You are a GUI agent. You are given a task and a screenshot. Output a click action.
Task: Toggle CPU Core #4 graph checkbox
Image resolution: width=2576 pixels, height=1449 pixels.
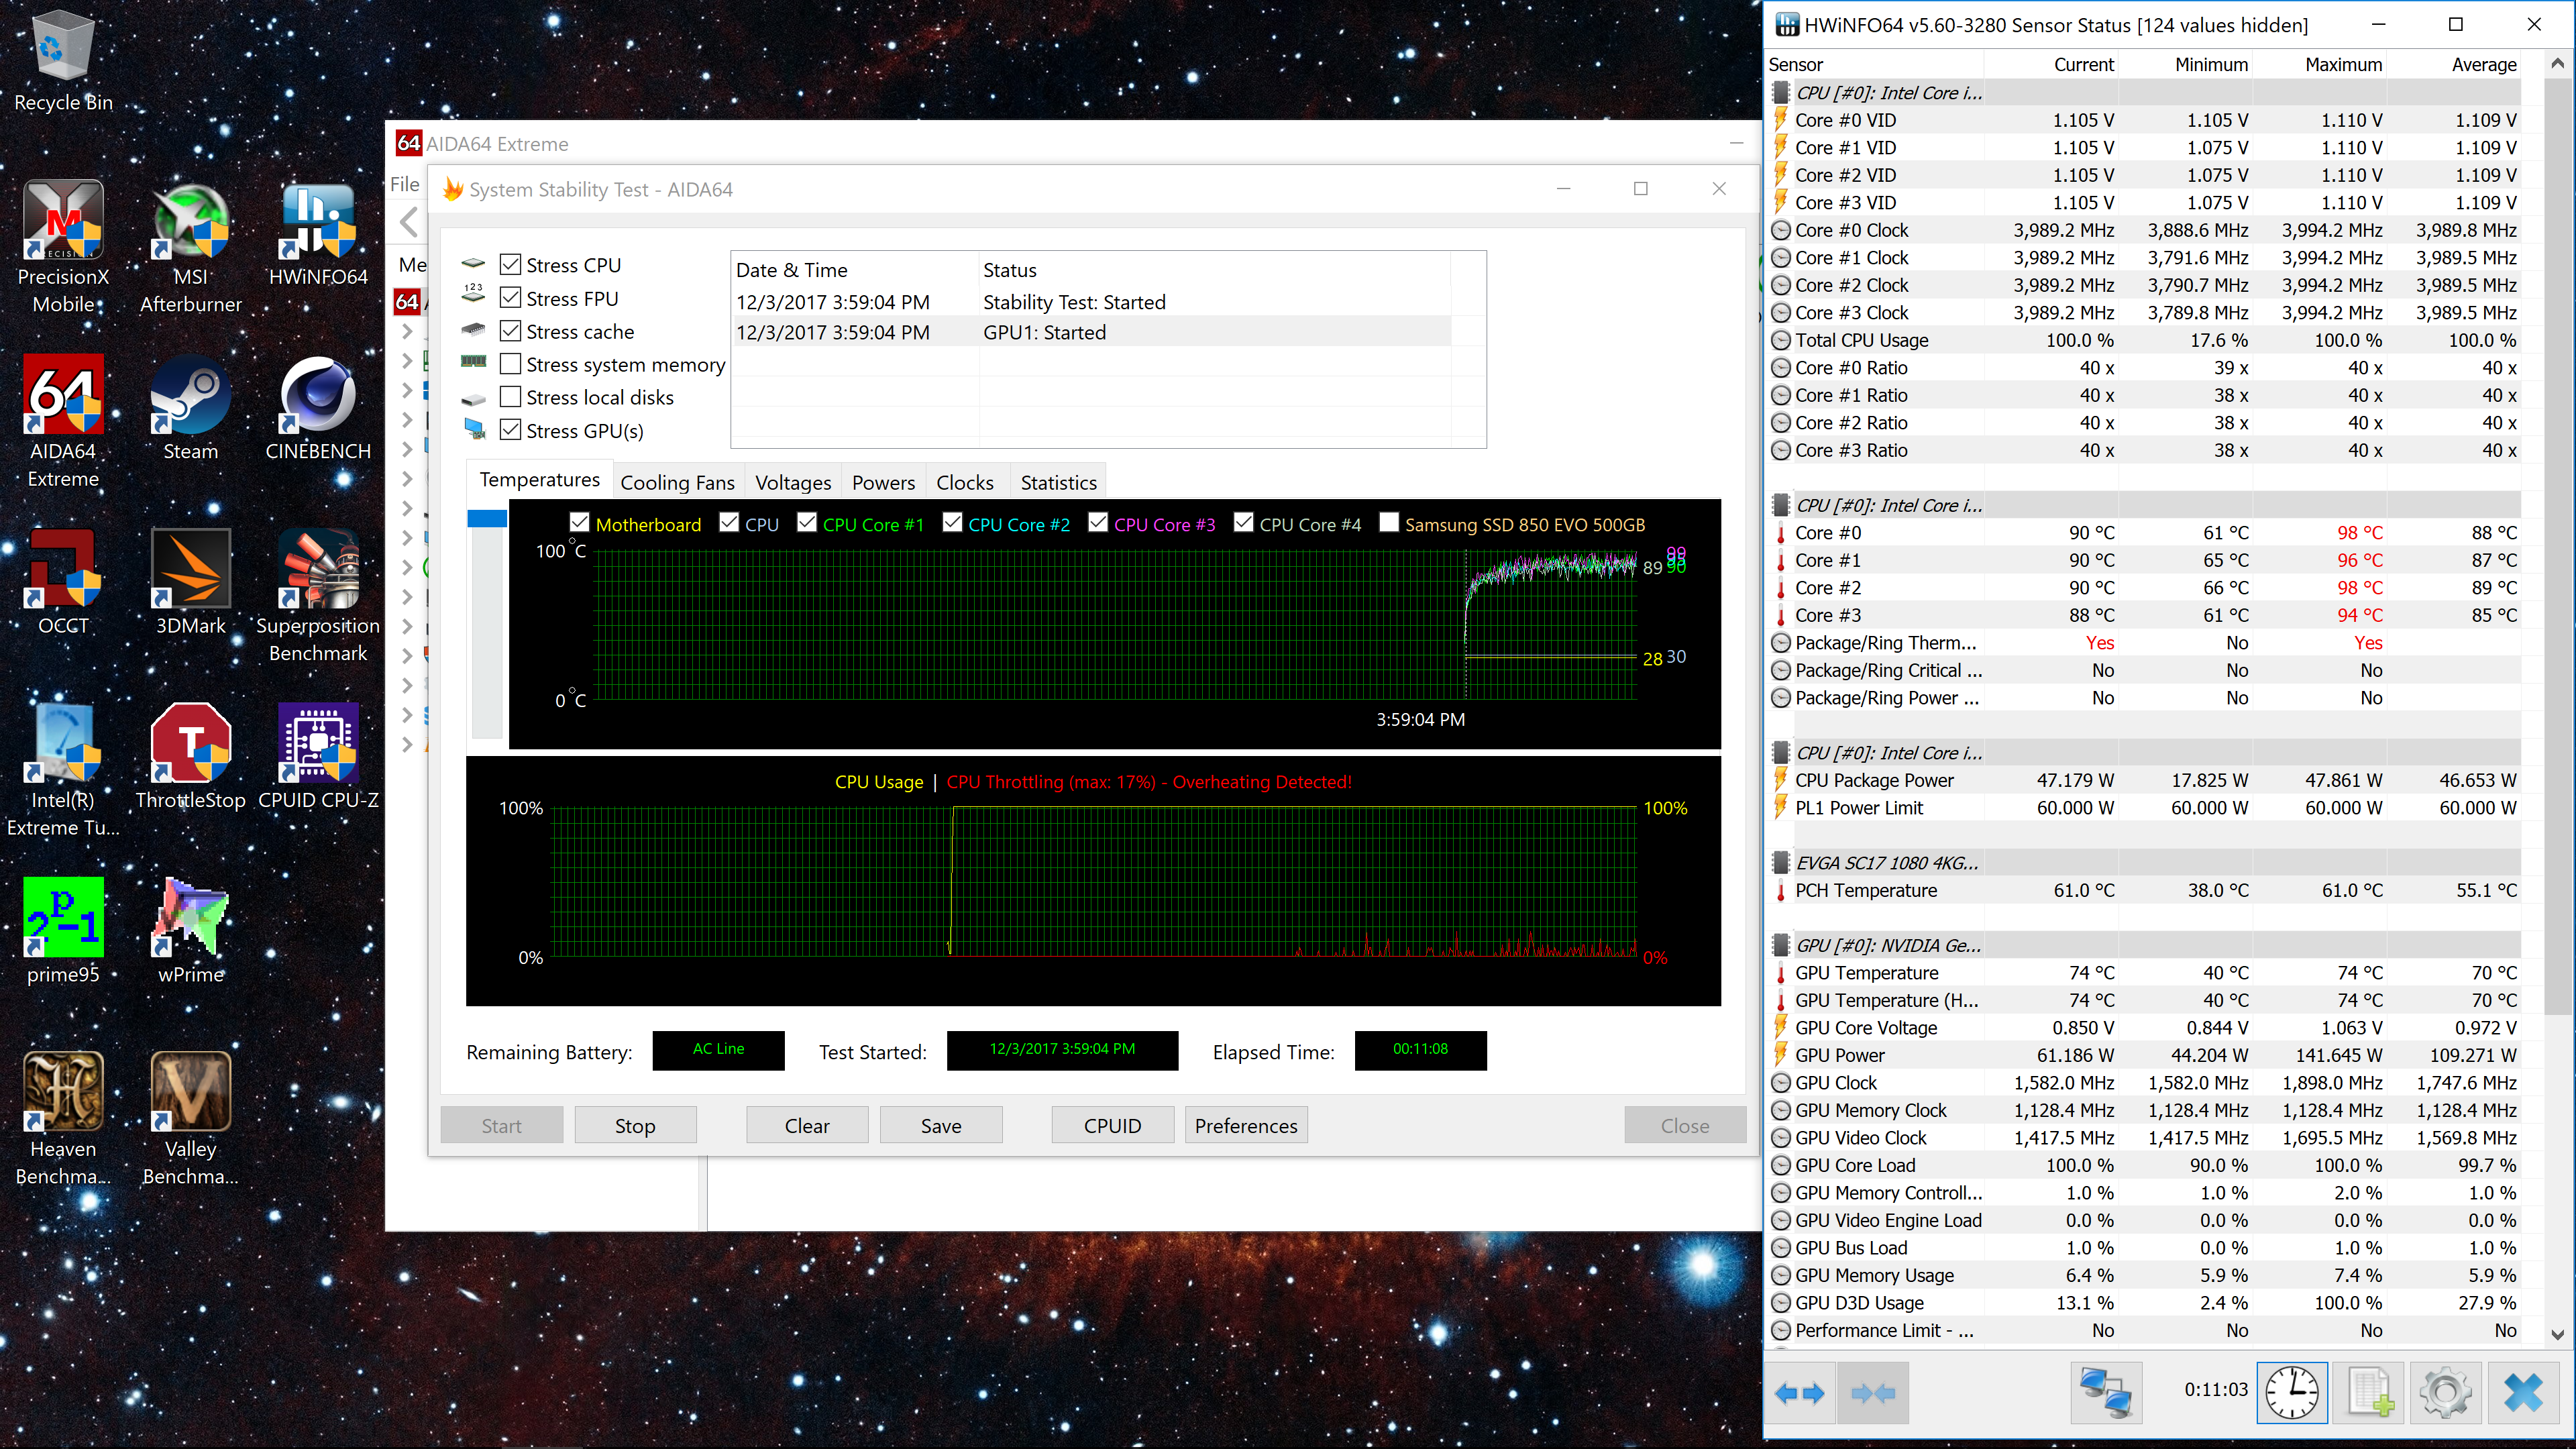tap(1243, 523)
